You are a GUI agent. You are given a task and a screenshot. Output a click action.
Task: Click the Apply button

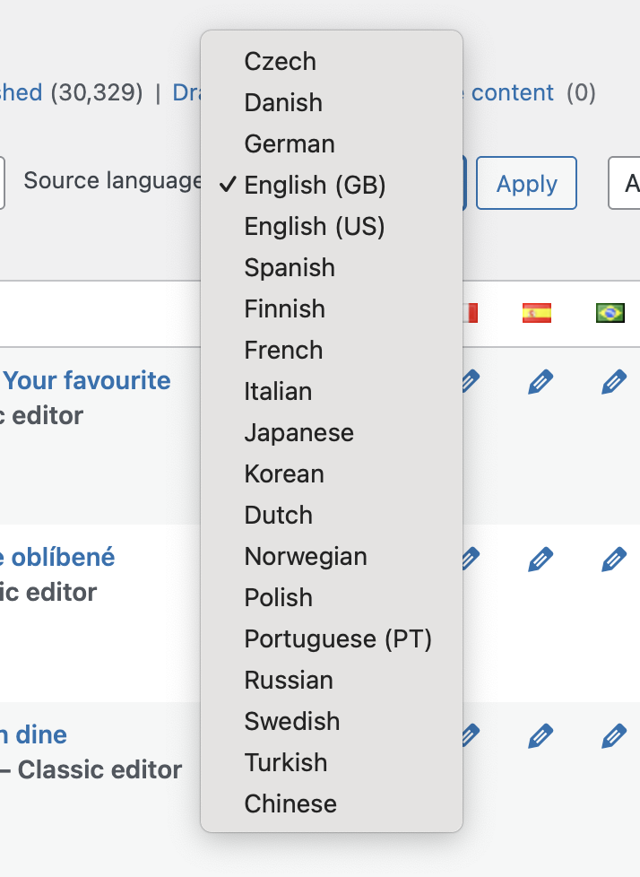pyautogui.click(x=526, y=183)
